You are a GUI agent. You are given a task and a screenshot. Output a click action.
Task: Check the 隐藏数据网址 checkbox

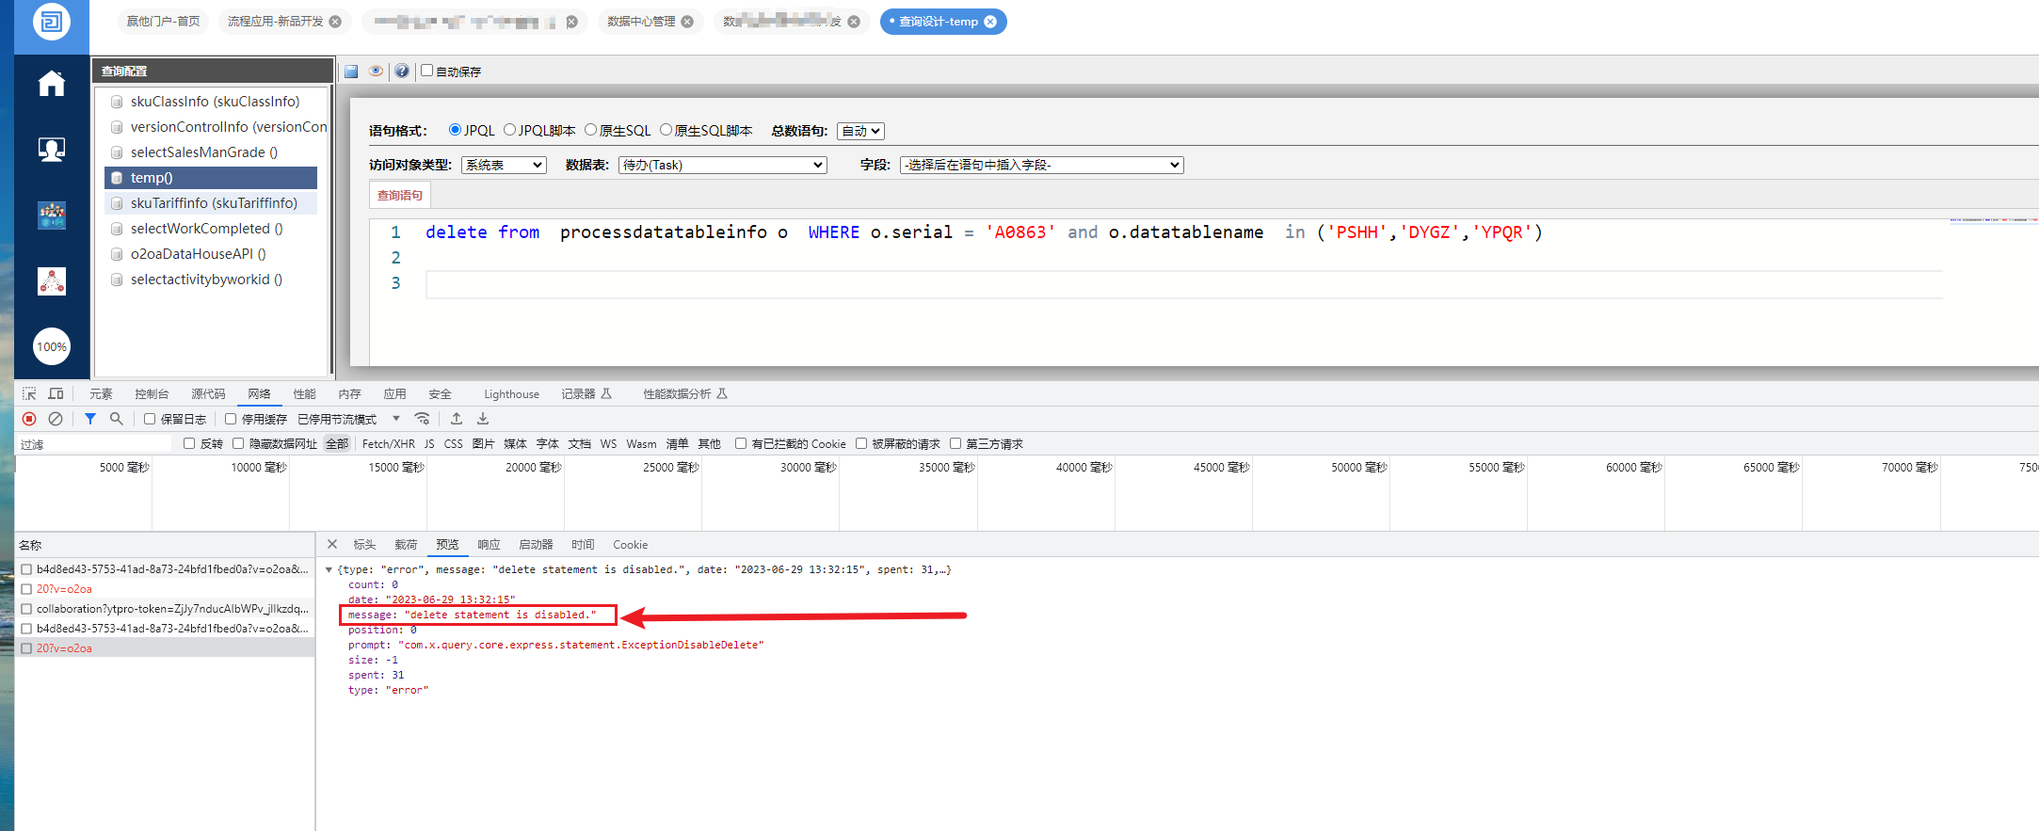[238, 443]
